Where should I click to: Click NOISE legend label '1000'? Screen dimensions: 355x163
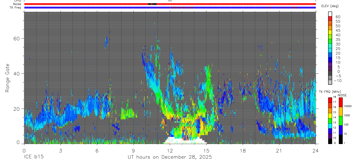[347, 115]
